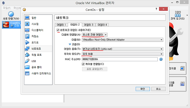The image size is (190, 108).
Task: Switch to 어댑터 4 tab
Action: point(102,25)
